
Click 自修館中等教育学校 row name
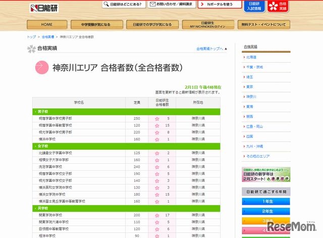(x=53, y=229)
